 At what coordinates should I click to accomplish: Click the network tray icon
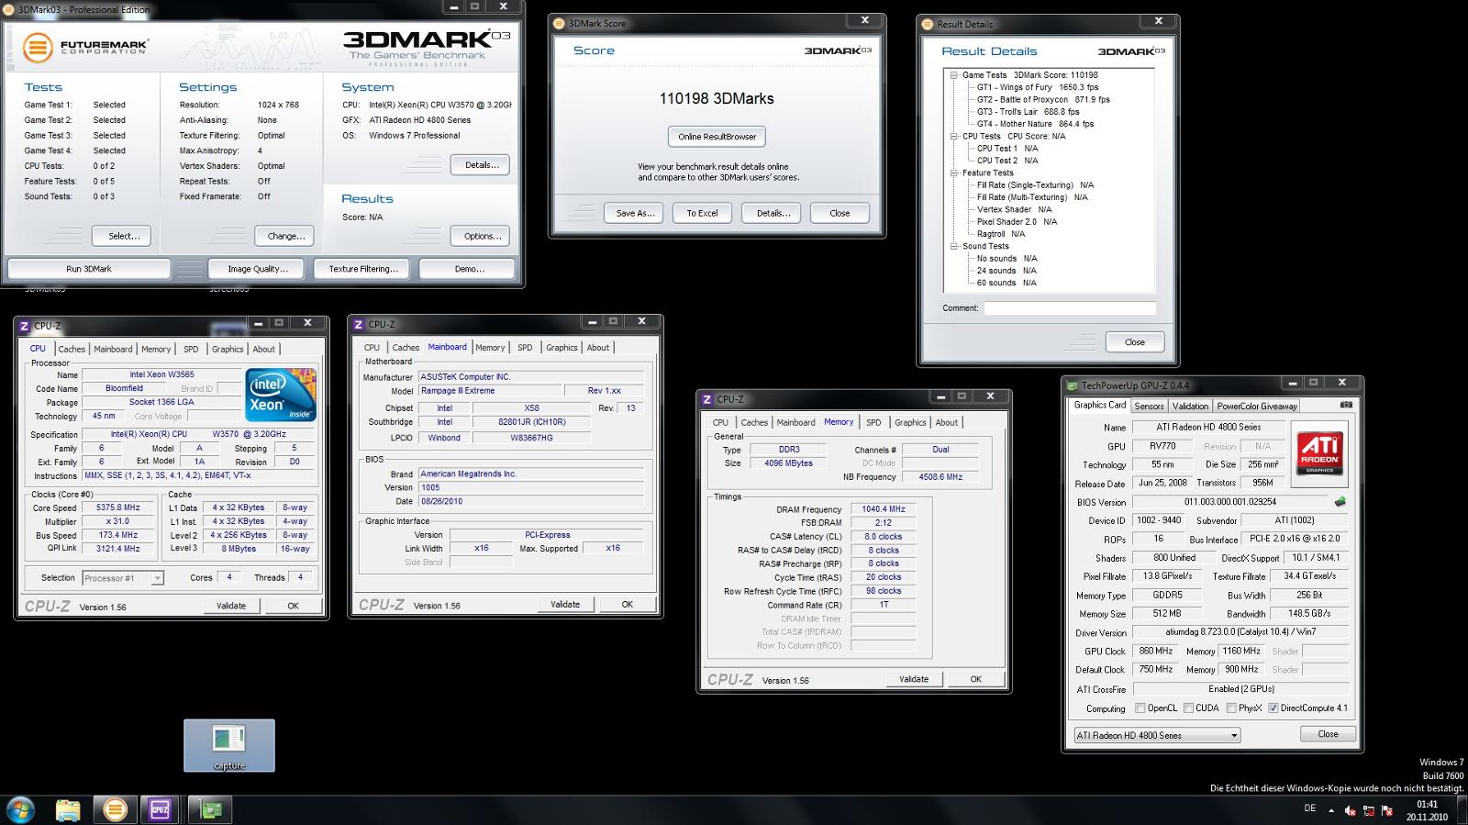point(1369,810)
